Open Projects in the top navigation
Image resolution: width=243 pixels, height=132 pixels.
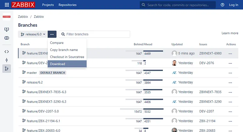click(x=48, y=5)
